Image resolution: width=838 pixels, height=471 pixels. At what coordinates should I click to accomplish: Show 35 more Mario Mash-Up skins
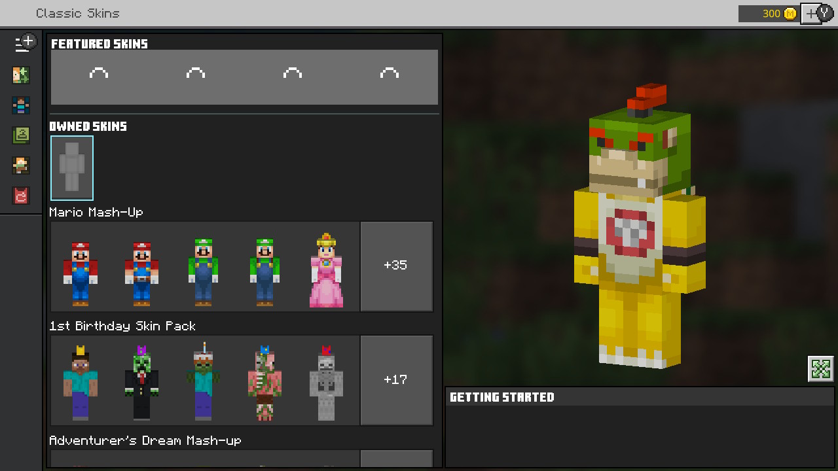(x=397, y=266)
